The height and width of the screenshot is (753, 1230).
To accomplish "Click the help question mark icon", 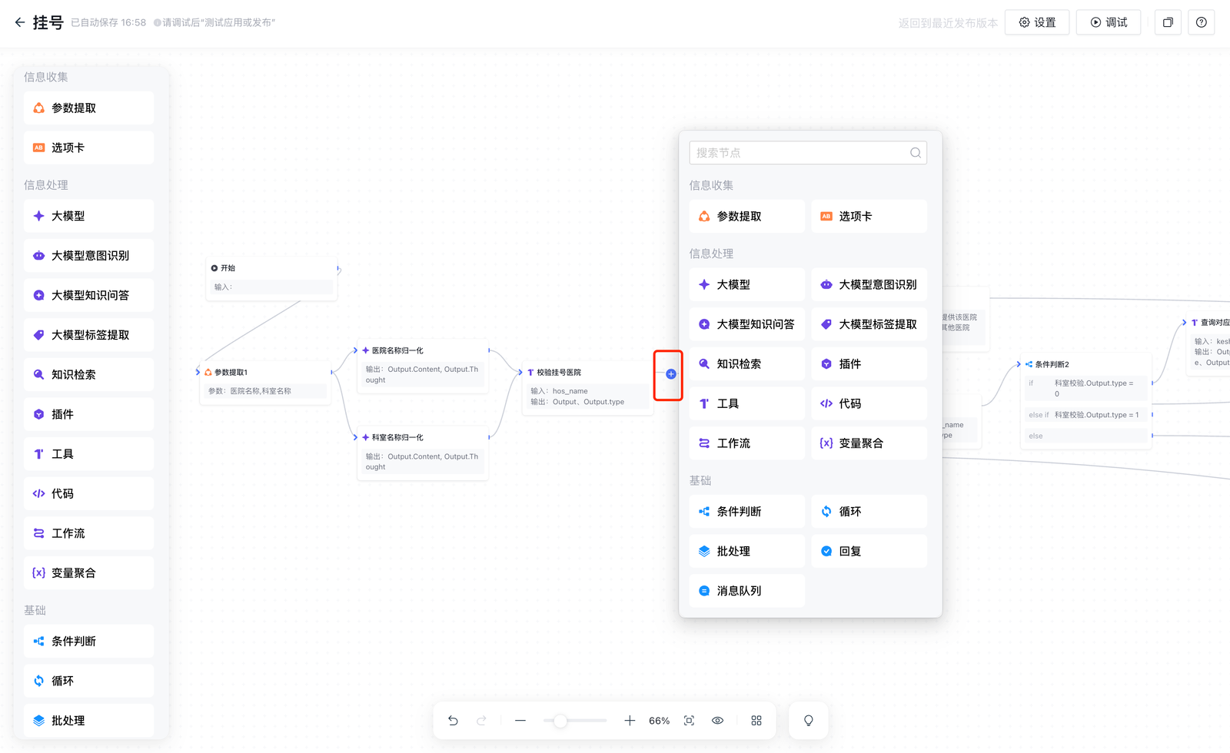I will click(x=1201, y=22).
